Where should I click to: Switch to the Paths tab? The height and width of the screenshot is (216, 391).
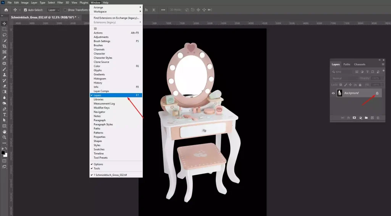click(x=347, y=64)
